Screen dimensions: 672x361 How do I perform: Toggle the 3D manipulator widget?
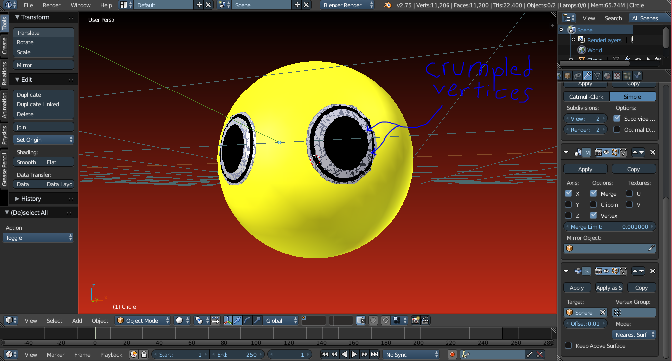tap(228, 320)
